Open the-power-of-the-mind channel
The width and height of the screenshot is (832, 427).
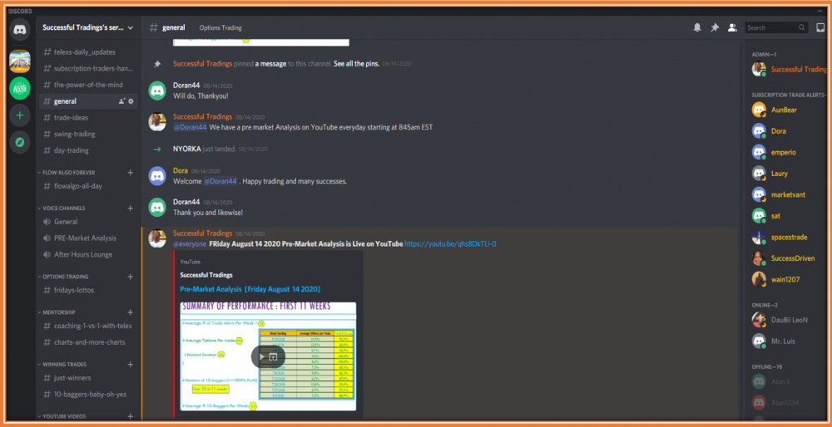click(88, 85)
